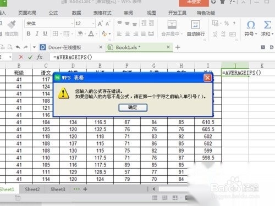Switch to normal view in status bar
The image size is (275, 206).
pyautogui.click(x=155, y=198)
